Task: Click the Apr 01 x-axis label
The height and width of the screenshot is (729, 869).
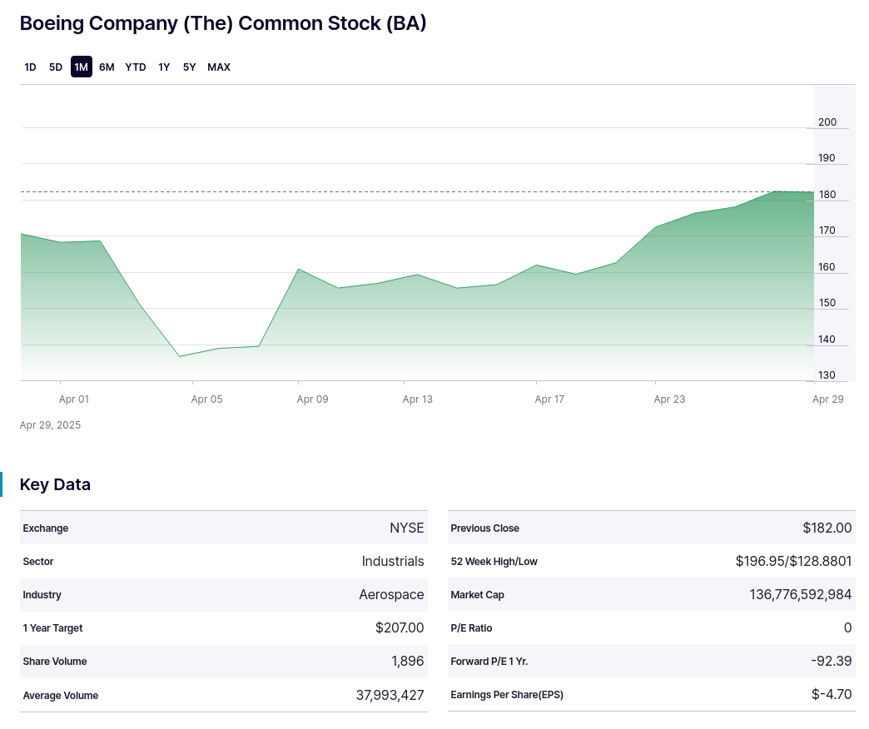Action: click(x=74, y=399)
